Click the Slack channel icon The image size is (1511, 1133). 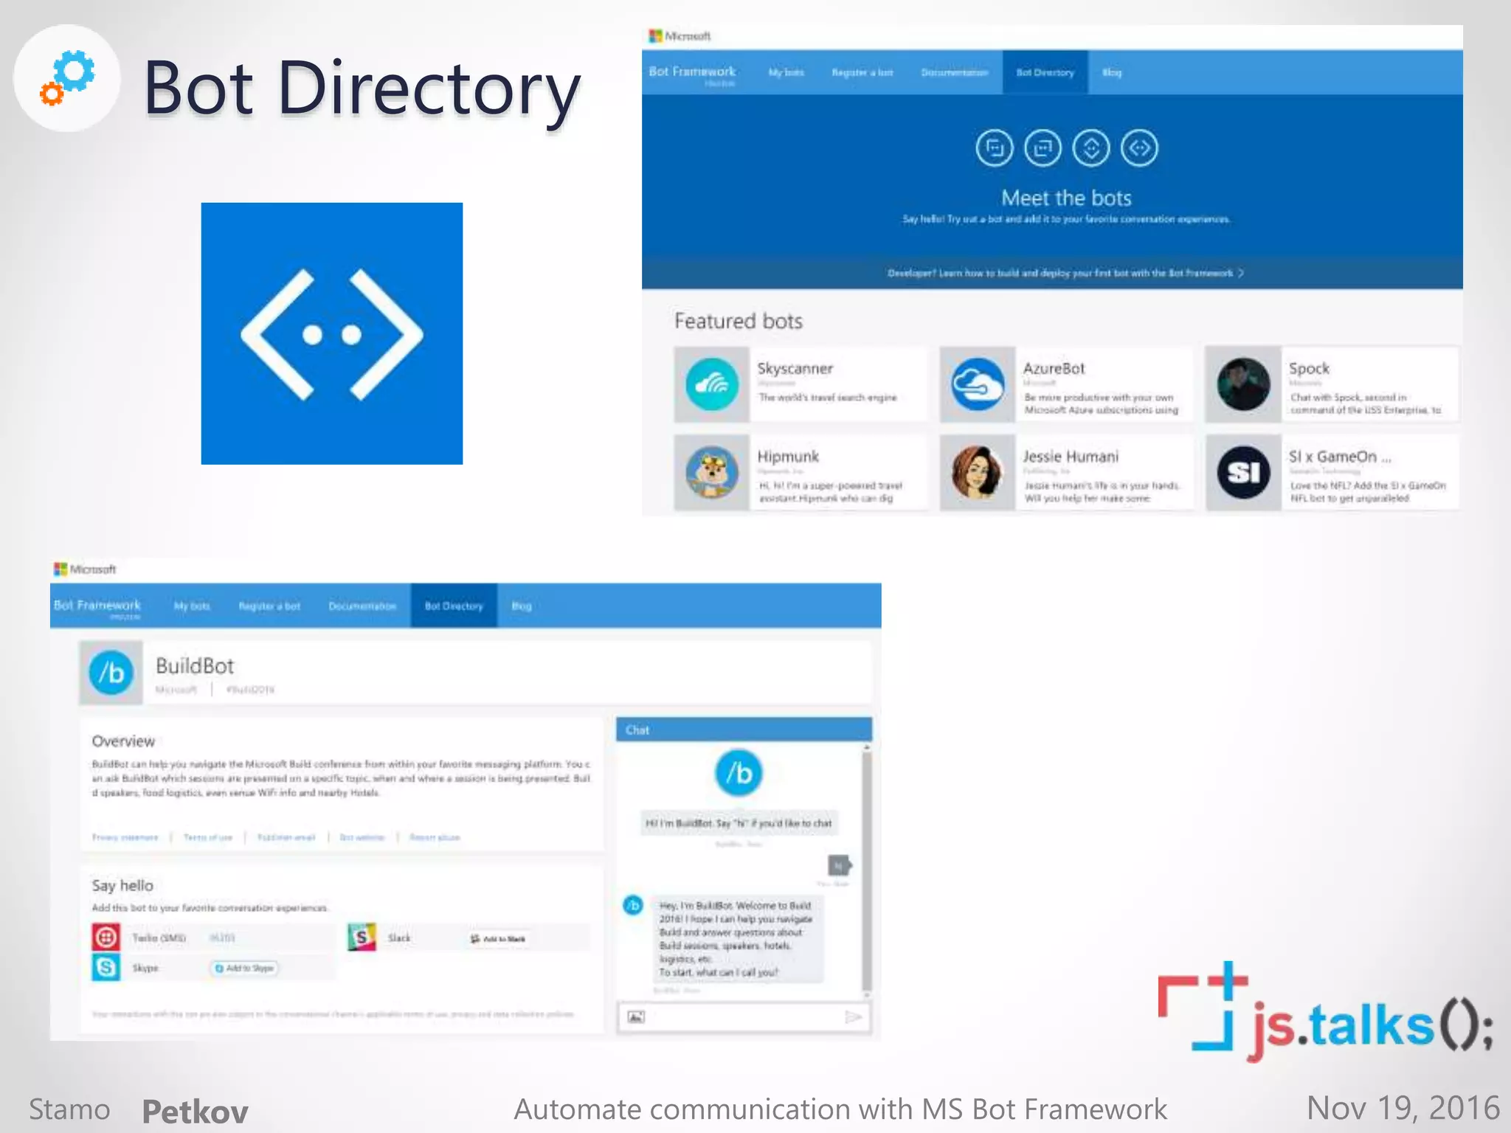pos(362,937)
